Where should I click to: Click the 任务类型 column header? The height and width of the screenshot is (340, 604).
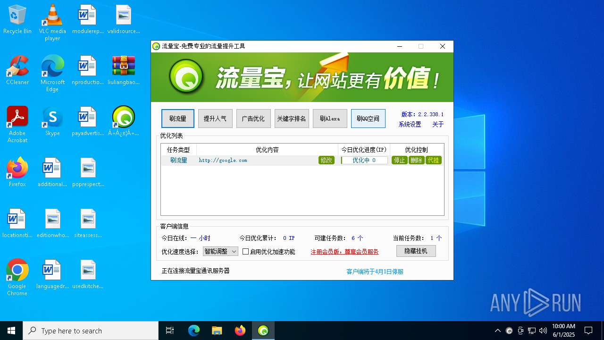(178, 150)
